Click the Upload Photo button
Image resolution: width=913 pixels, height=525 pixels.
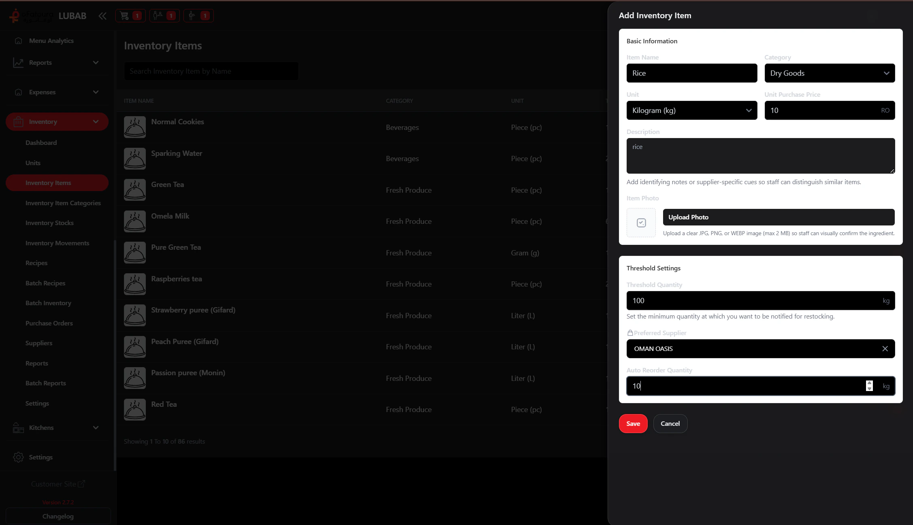point(778,217)
